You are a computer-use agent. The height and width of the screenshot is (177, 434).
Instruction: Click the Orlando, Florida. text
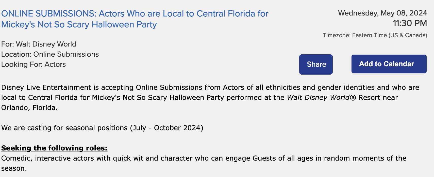[x=29, y=108]
